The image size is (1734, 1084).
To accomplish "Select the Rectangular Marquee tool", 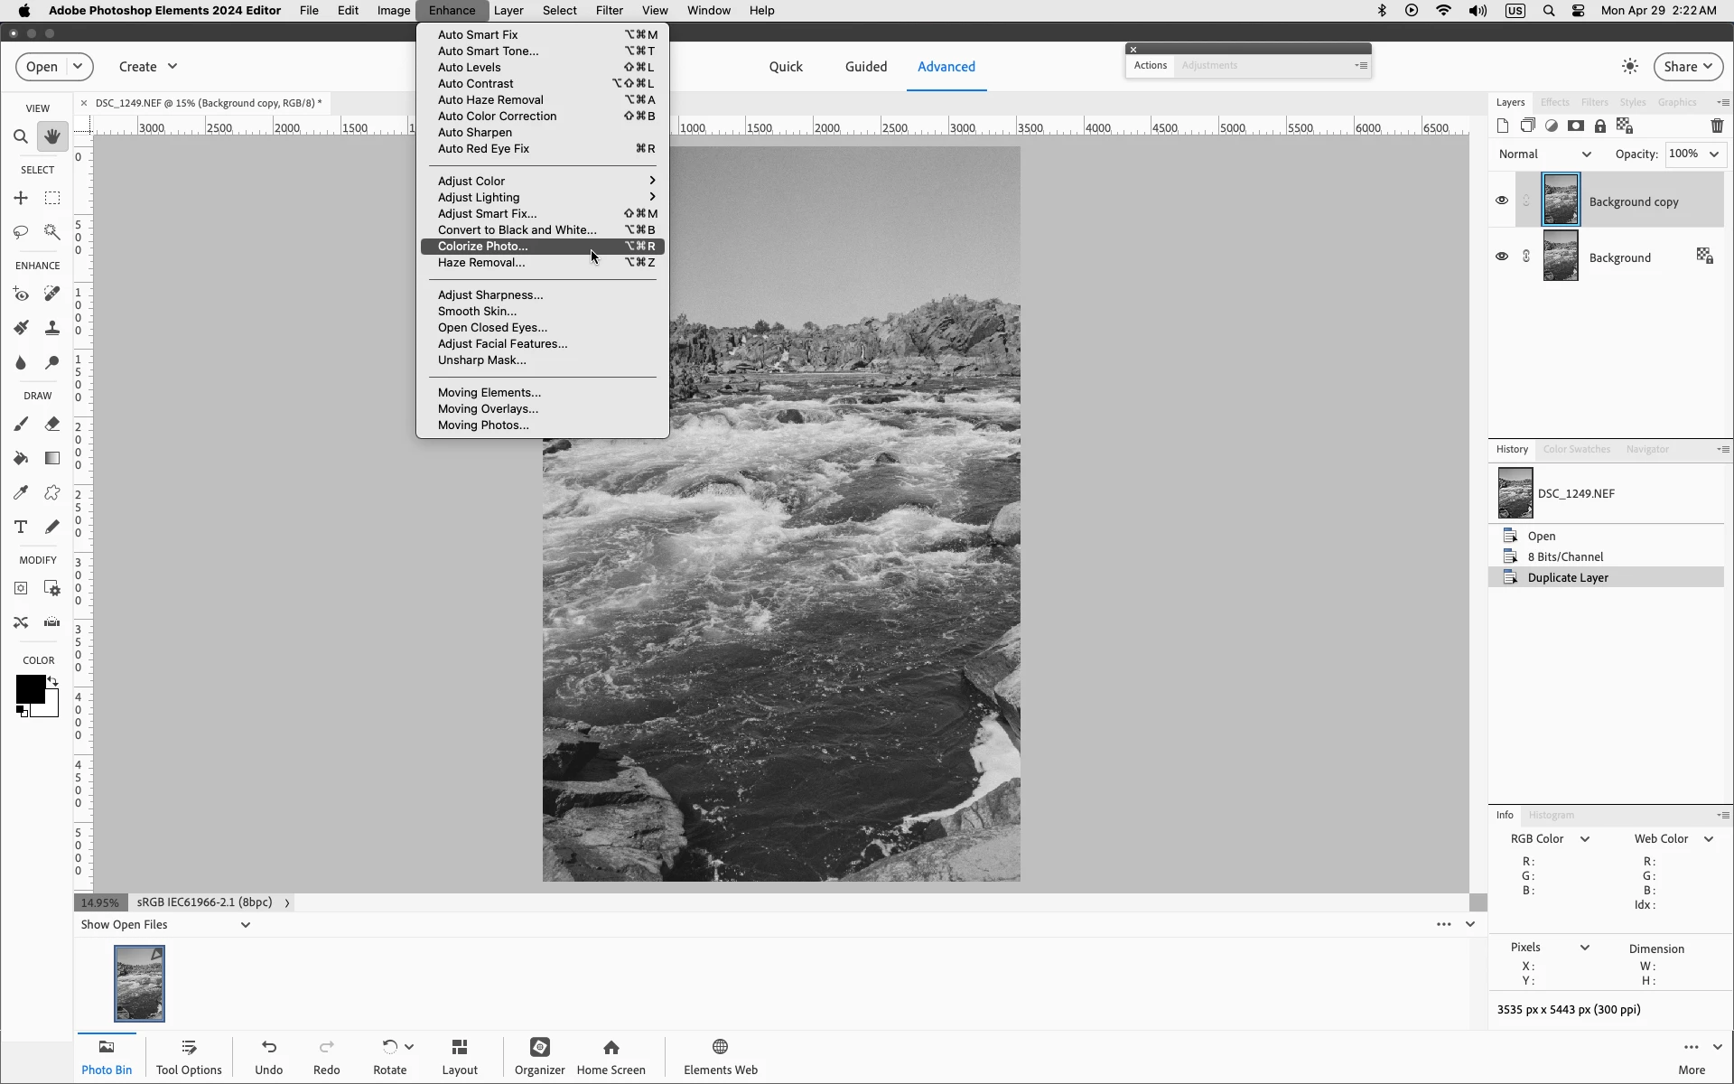I will click(52, 199).
